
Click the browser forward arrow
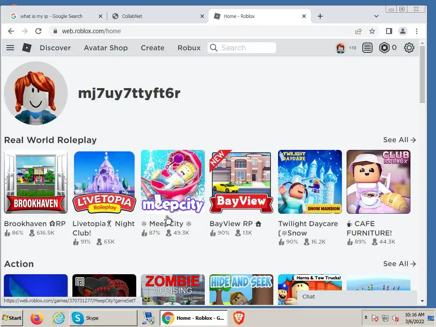pyautogui.click(x=25, y=31)
